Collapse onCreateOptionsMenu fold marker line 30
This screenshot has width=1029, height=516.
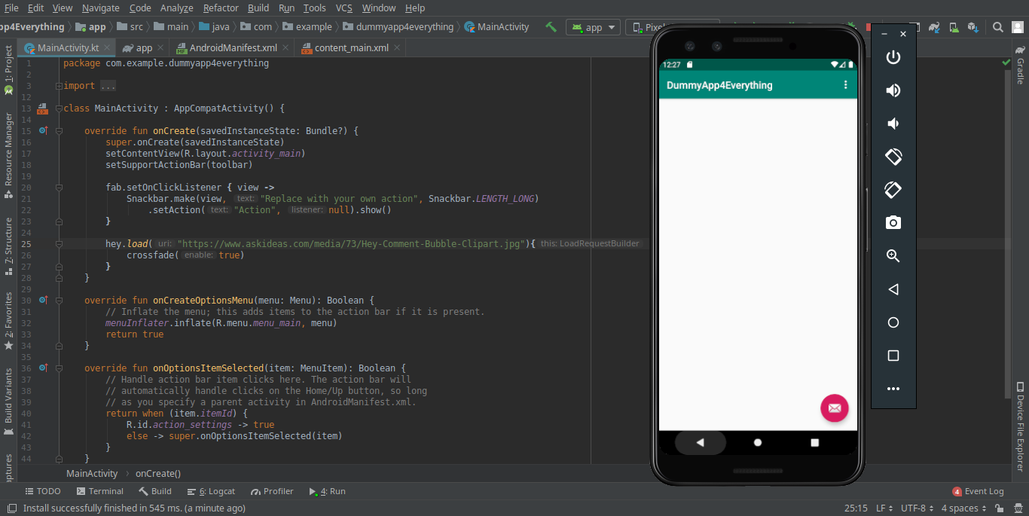pos(59,301)
